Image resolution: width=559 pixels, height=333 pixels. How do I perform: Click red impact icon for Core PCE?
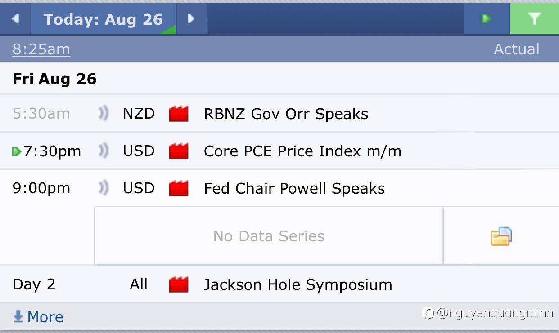(x=179, y=151)
